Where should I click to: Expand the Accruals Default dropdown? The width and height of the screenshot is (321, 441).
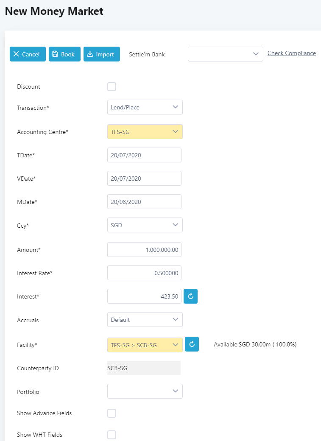coord(145,319)
